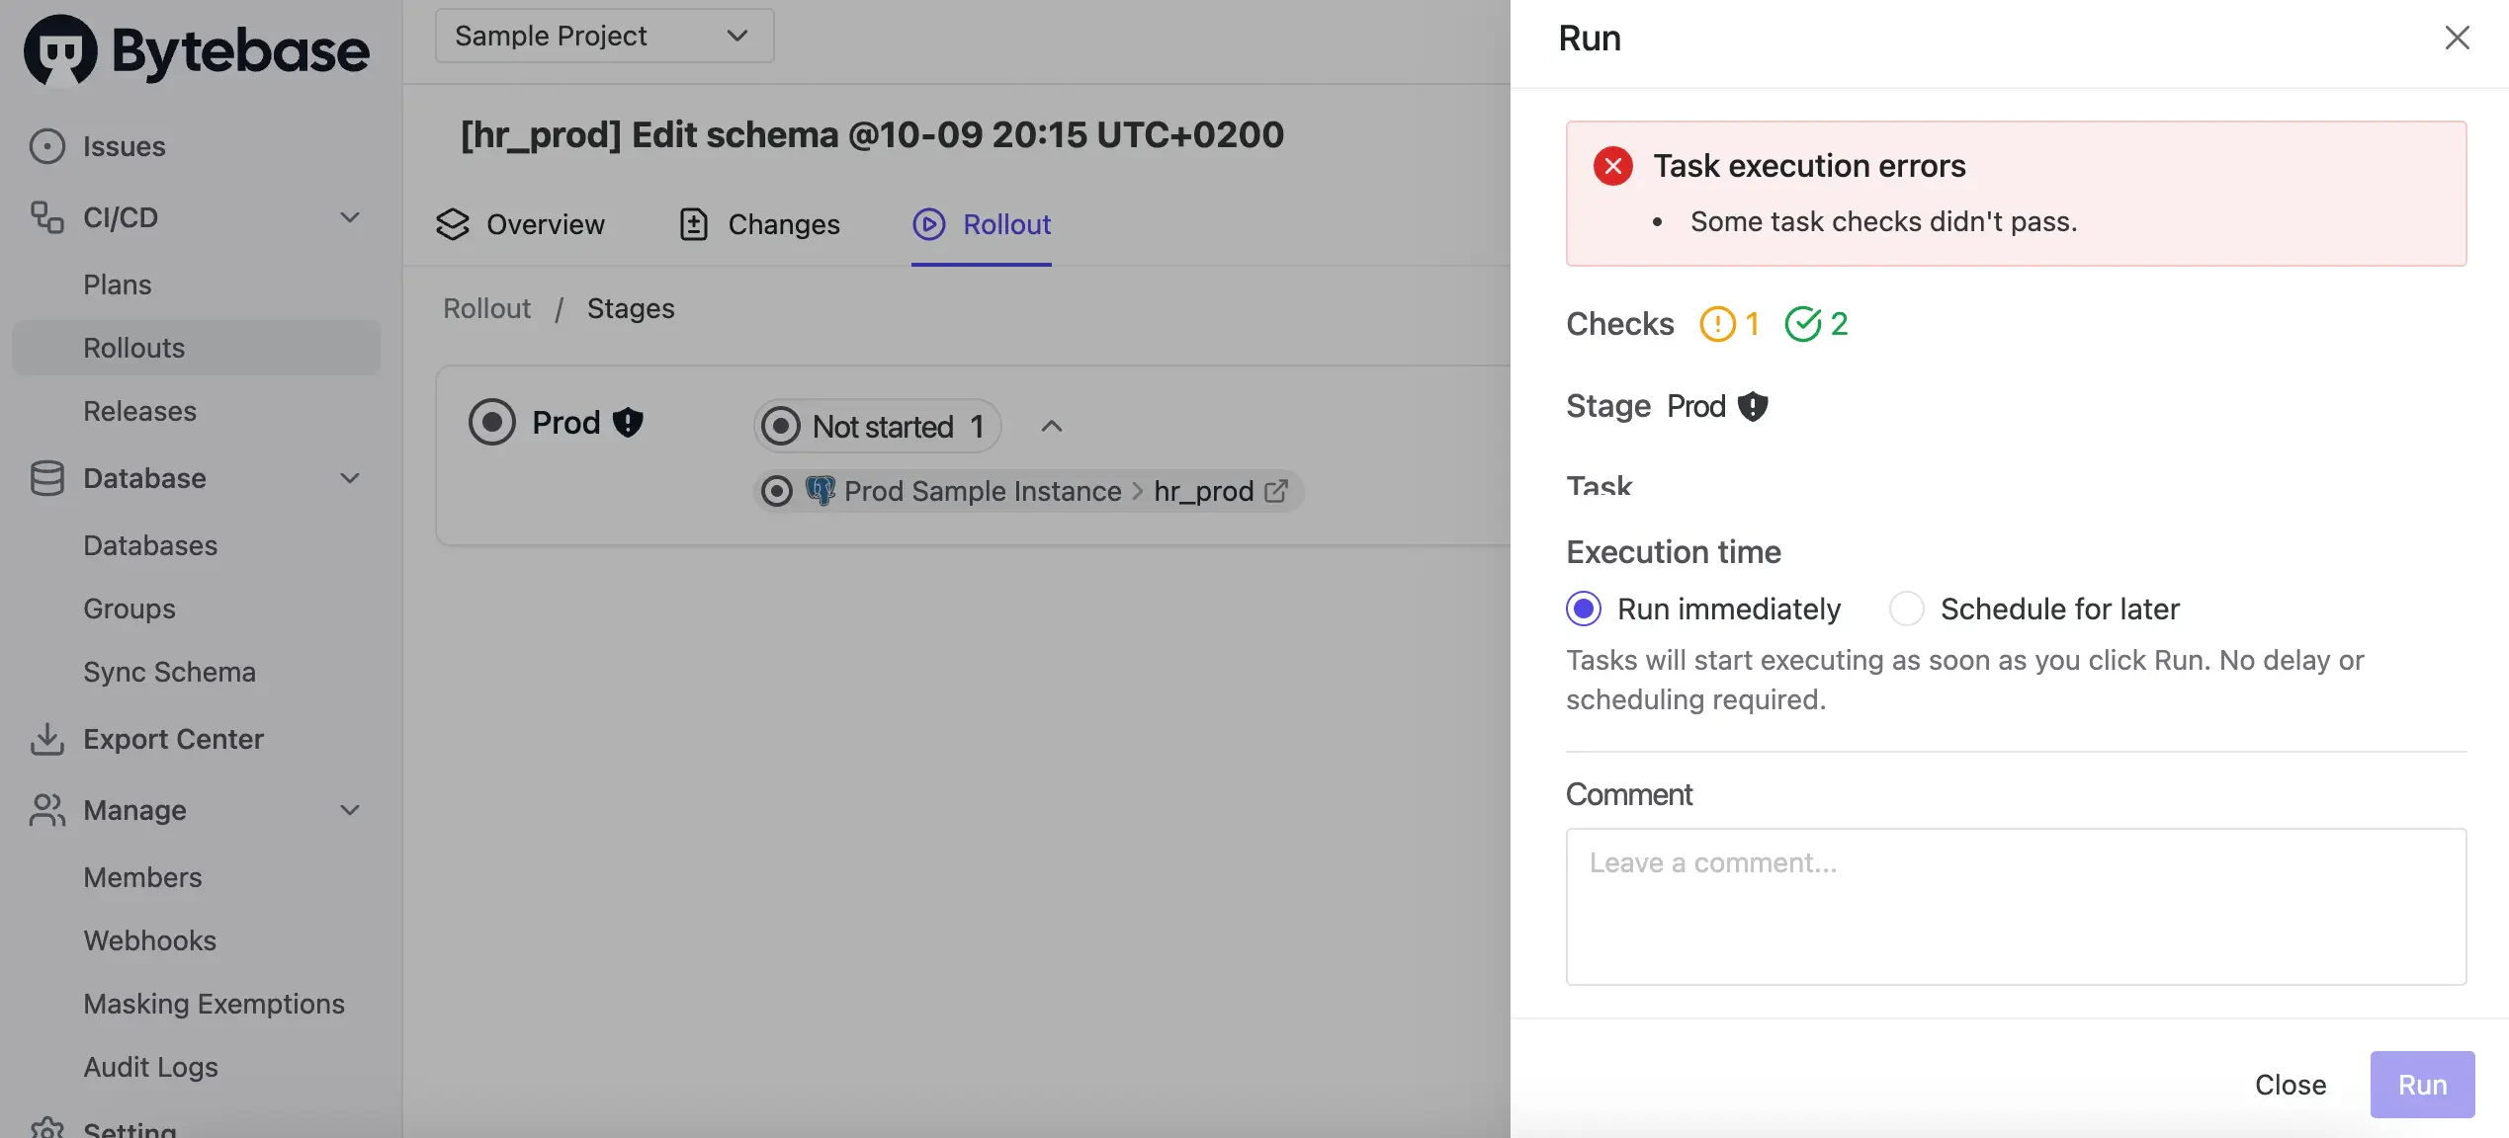The height and width of the screenshot is (1138, 2509).
Task: Open external link icon next to hr_prod
Action: 1276,491
